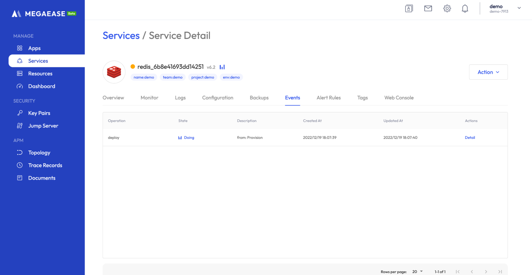This screenshot has height=275, width=532.
Task: Click the monitoring chart icon beside redis service name
Action: [x=222, y=67]
